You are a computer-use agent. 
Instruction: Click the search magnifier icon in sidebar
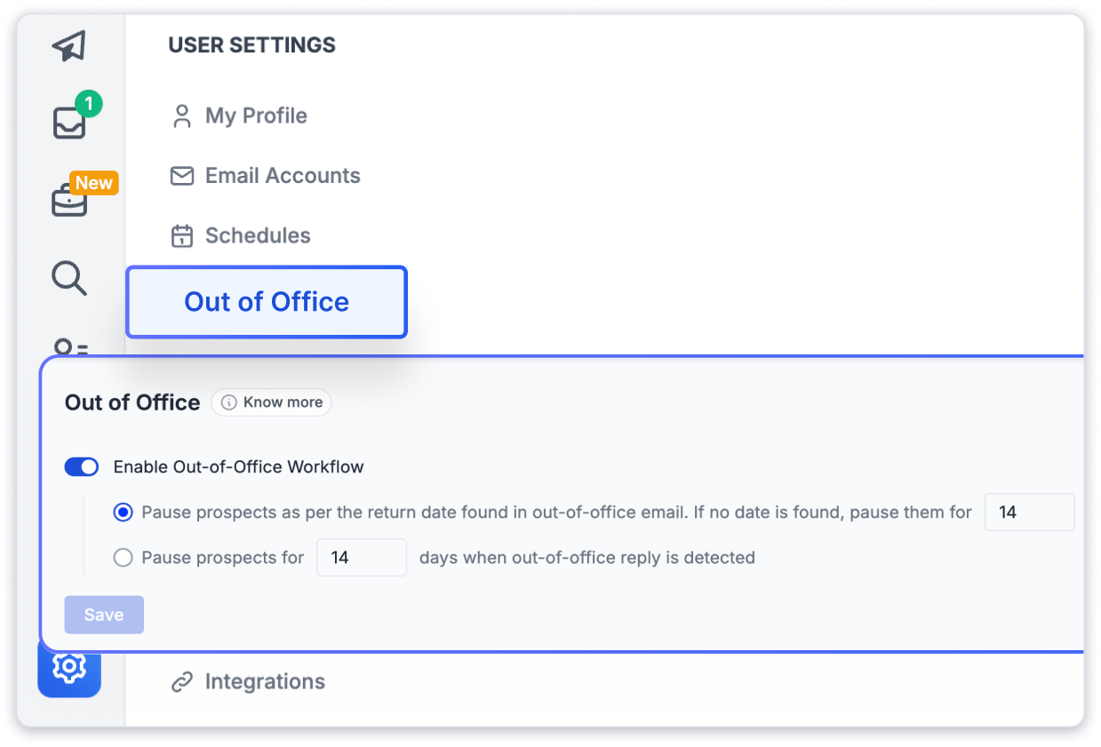(69, 278)
